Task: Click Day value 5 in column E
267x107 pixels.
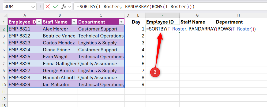Action: point(138,57)
